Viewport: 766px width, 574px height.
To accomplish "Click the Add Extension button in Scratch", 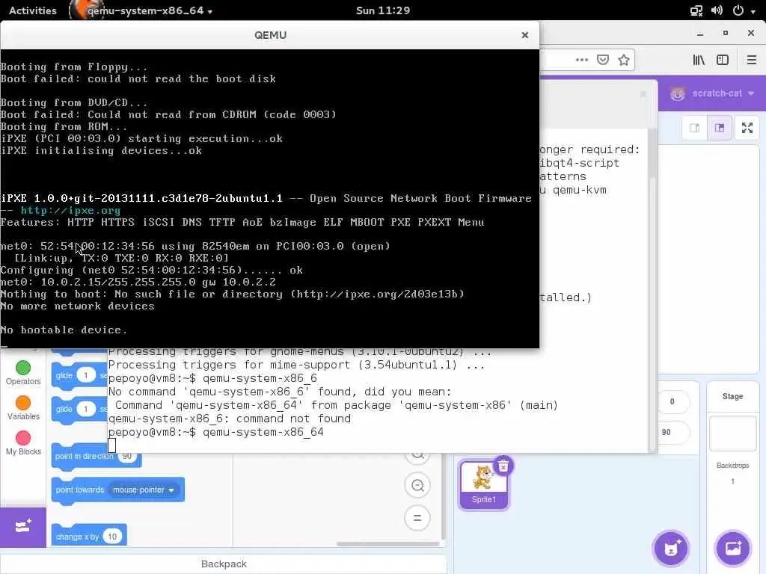I will tap(23, 527).
